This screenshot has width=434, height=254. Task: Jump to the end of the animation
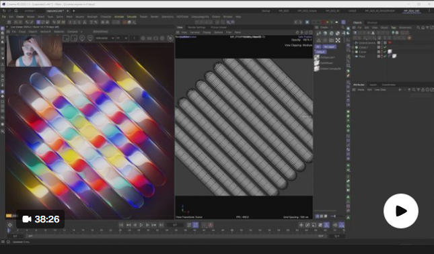coord(161,225)
